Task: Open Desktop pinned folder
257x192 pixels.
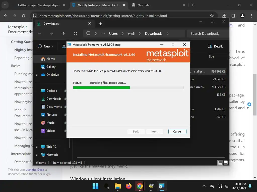Action: (52, 90)
